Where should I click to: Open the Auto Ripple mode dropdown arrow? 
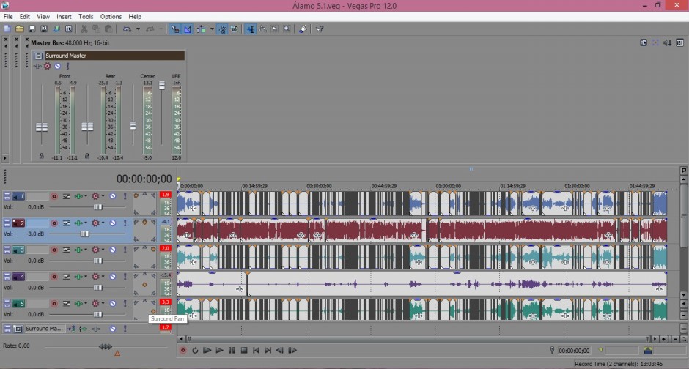click(x=212, y=29)
